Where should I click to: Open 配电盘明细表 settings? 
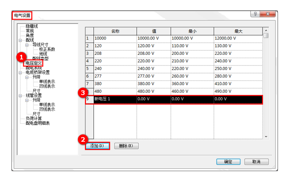pyautogui.click(x=37, y=123)
